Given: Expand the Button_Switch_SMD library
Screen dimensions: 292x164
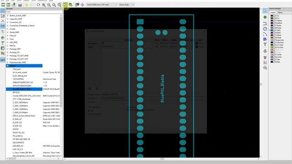Looking at the screenshot, I should pyautogui.click(x=8, y=15).
